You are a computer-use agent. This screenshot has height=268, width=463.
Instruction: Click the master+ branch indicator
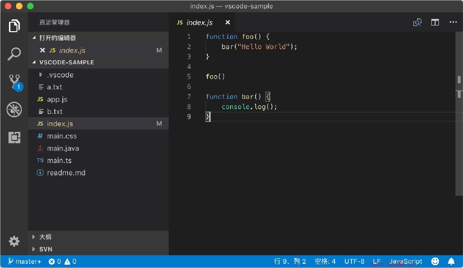[25, 261]
